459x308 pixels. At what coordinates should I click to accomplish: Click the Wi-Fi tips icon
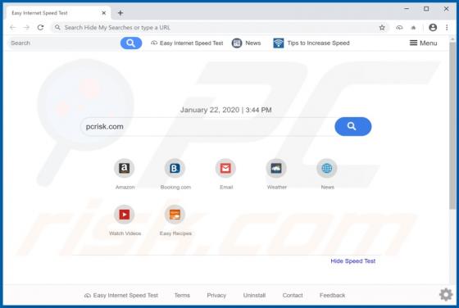click(278, 43)
